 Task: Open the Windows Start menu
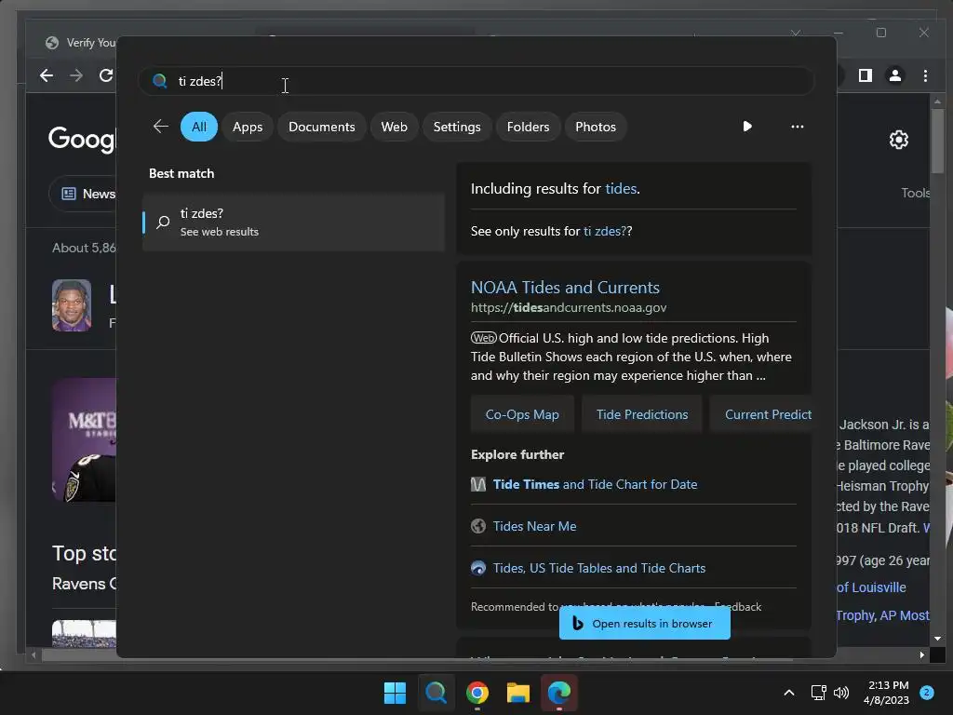click(395, 693)
